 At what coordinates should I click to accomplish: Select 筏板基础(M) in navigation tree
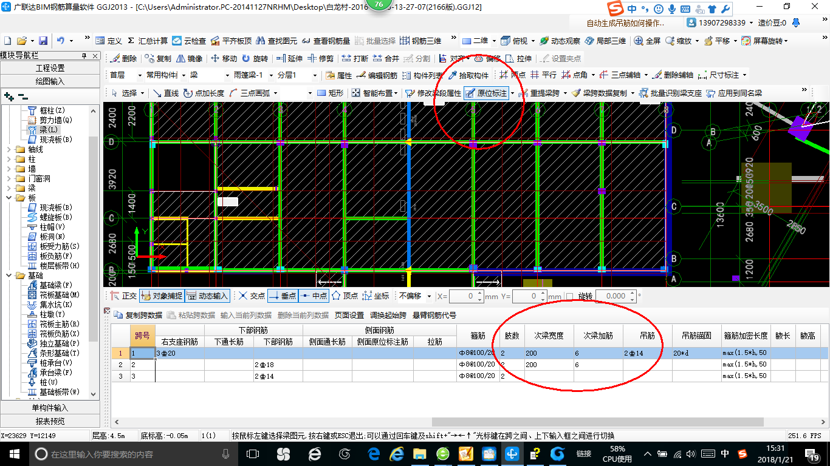click(x=54, y=295)
